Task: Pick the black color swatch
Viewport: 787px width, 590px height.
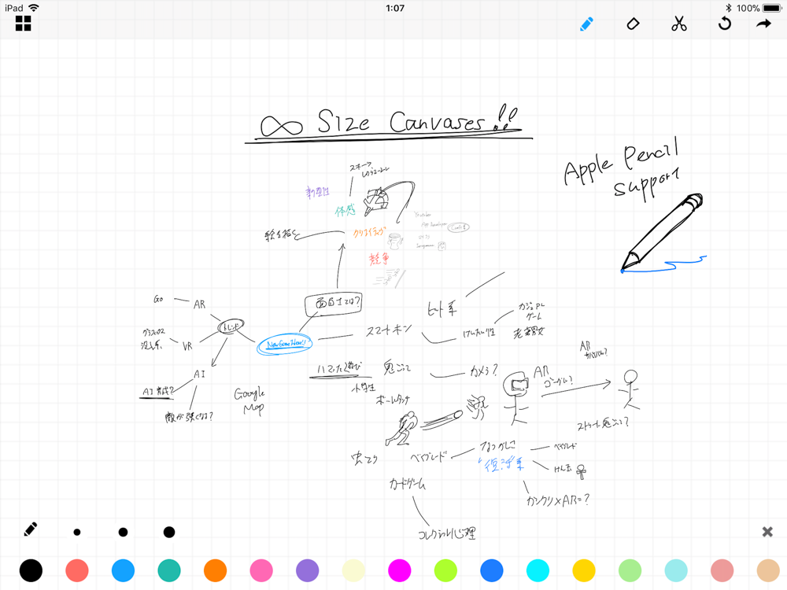Action: pyautogui.click(x=31, y=570)
